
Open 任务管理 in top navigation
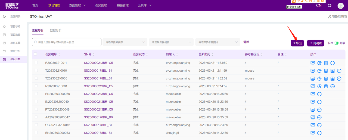(101, 5)
